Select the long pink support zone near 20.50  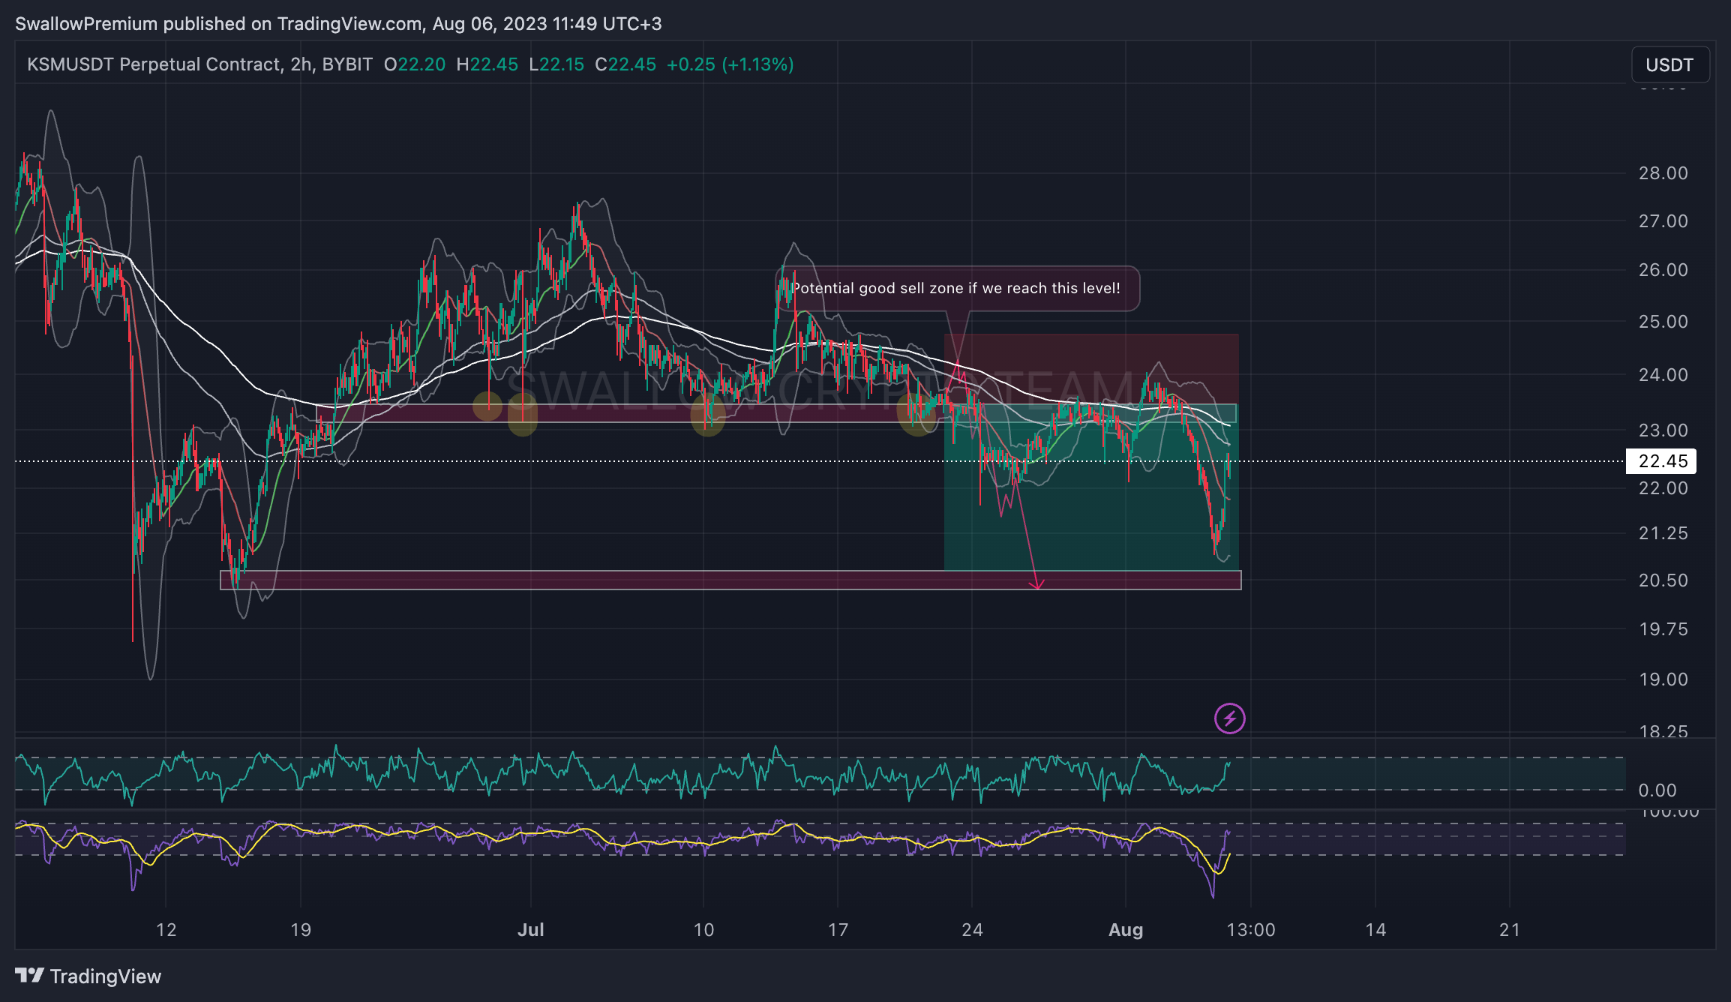(x=730, y=580)
